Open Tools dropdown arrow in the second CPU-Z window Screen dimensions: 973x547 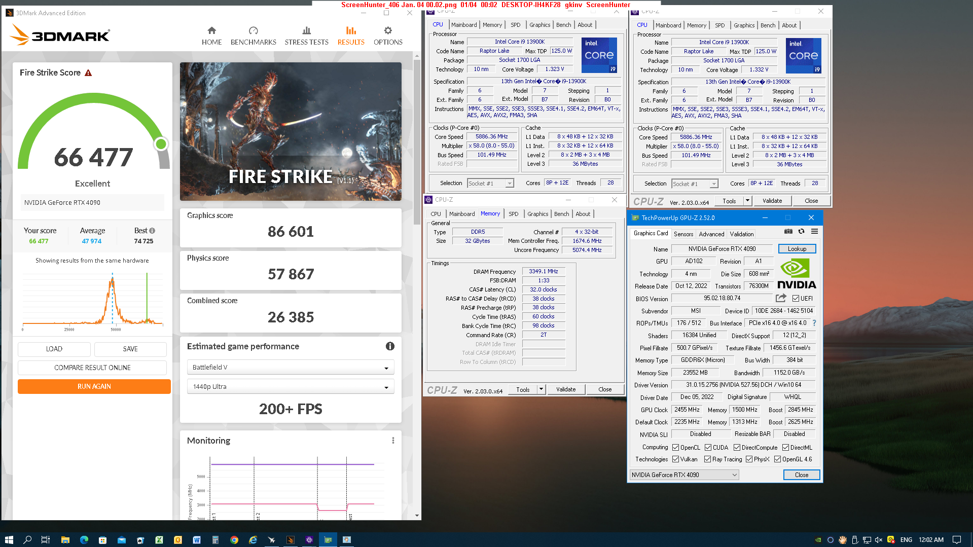coord(747,201)
